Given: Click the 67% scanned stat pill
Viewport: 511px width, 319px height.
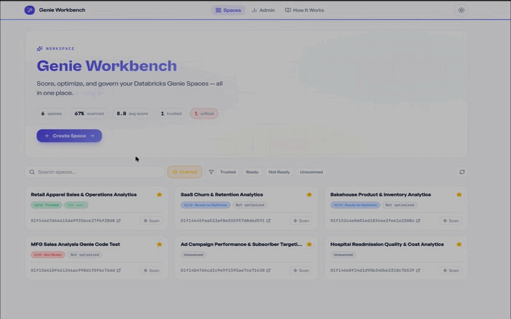Looking at the screenshot, I should 89,114.
